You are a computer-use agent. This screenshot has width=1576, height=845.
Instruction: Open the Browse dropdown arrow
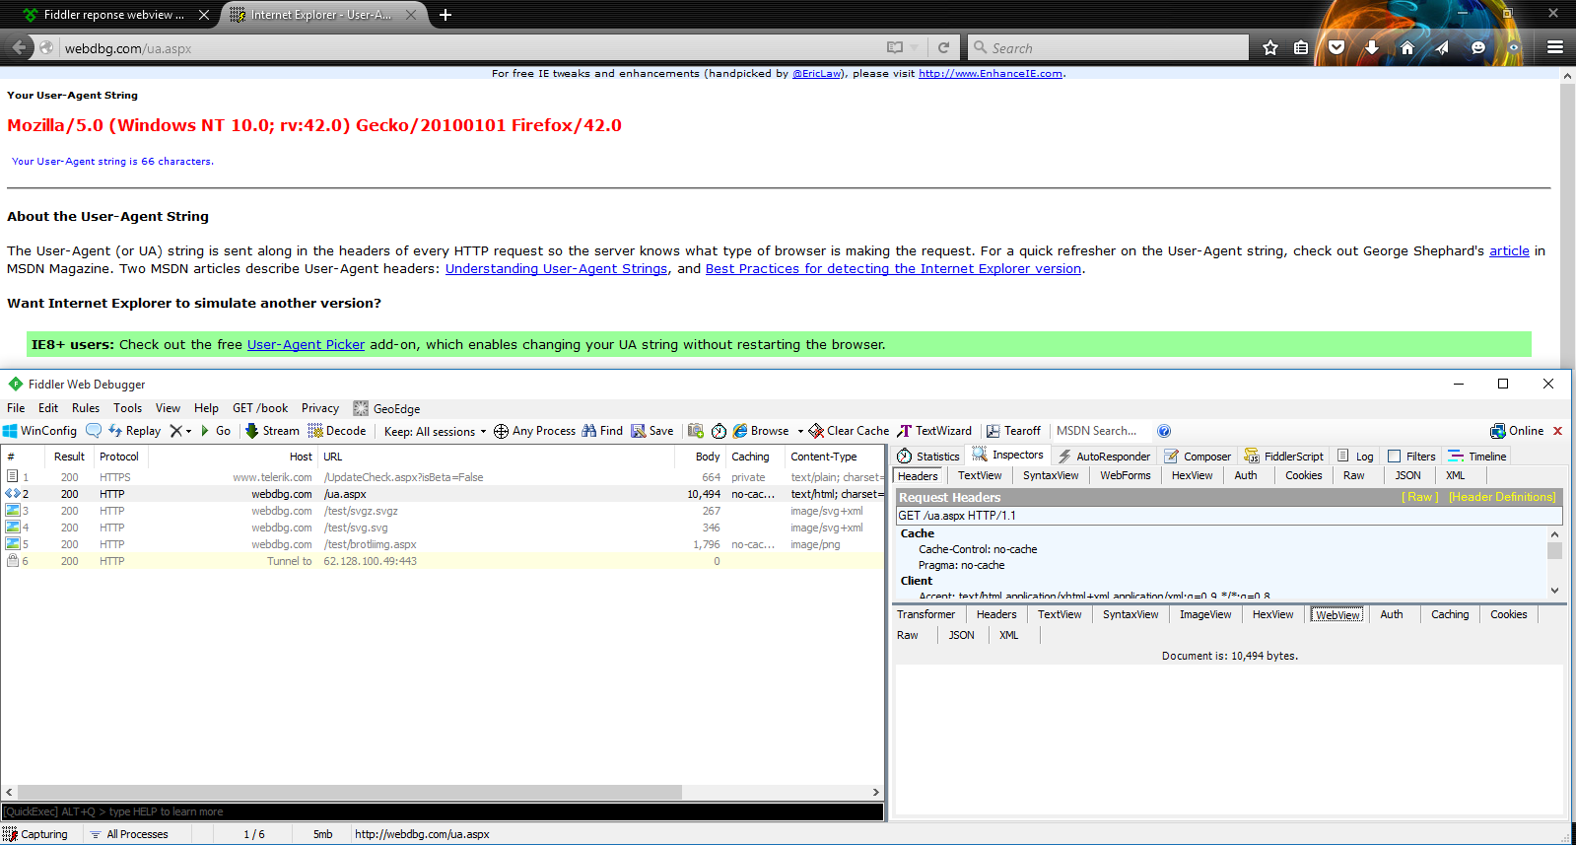(x=800, y=431)
